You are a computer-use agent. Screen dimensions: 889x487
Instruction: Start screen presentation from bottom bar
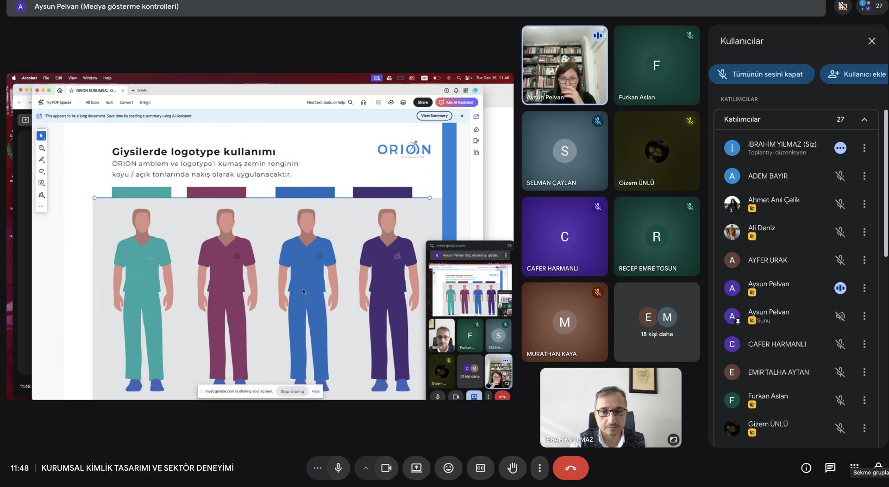[416, 468]
